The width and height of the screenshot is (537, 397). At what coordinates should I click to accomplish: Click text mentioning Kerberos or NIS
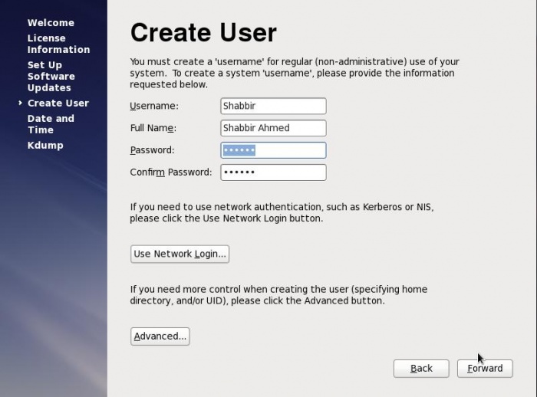(282, 212)
